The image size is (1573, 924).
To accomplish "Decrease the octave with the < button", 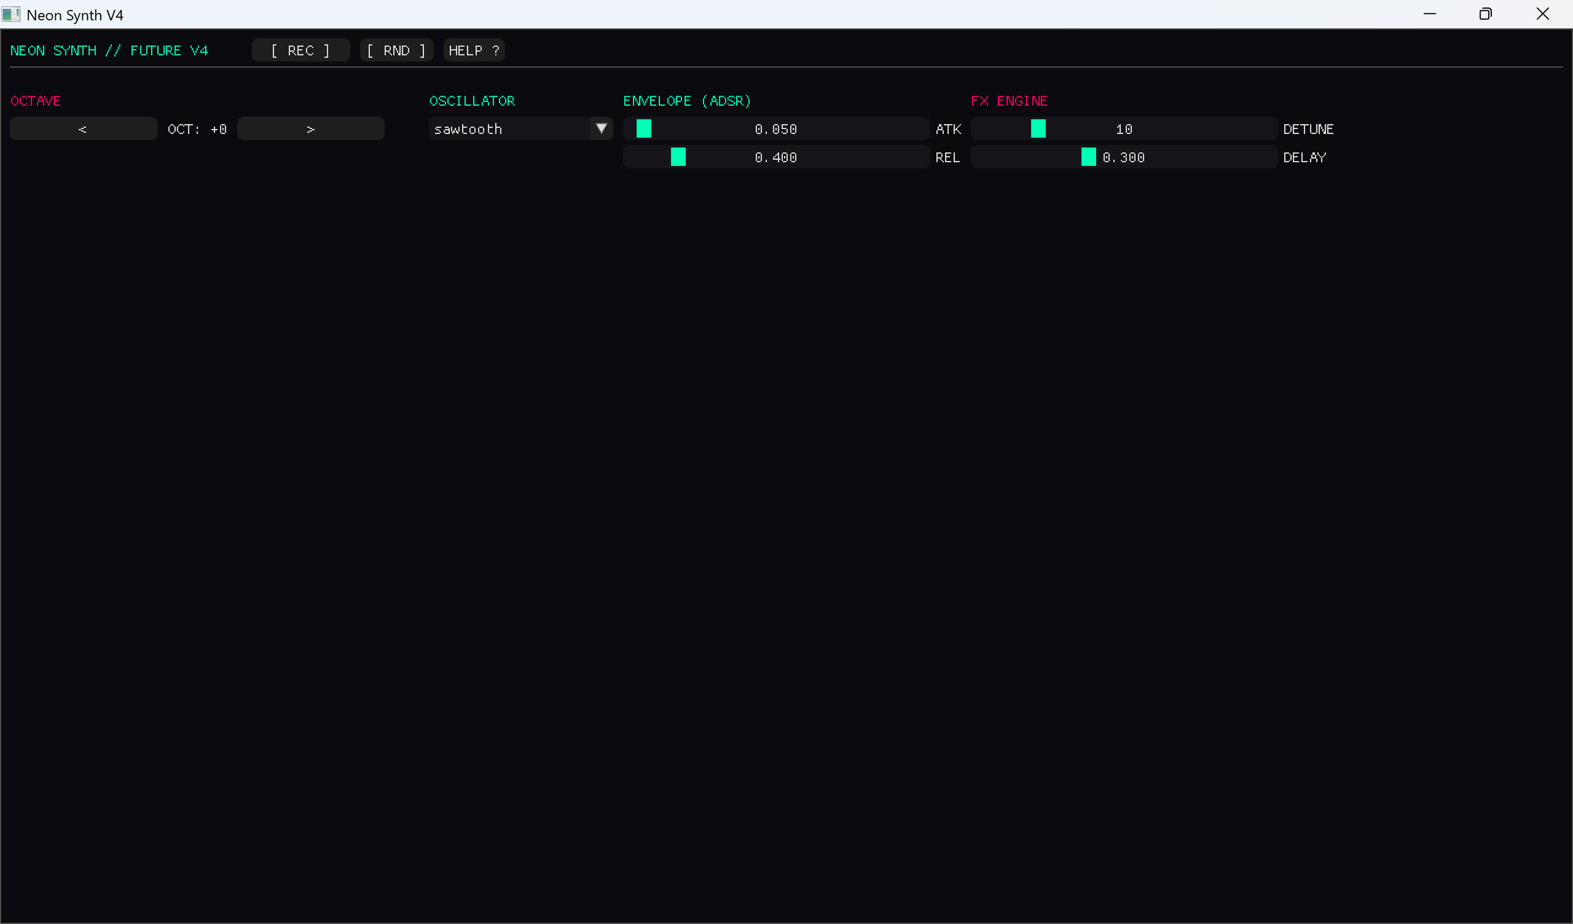I will [82, 128].
